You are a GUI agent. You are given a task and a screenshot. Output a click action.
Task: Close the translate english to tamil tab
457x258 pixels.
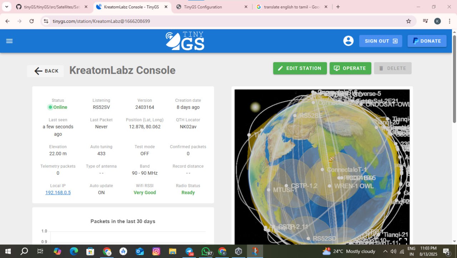point(327,7)
